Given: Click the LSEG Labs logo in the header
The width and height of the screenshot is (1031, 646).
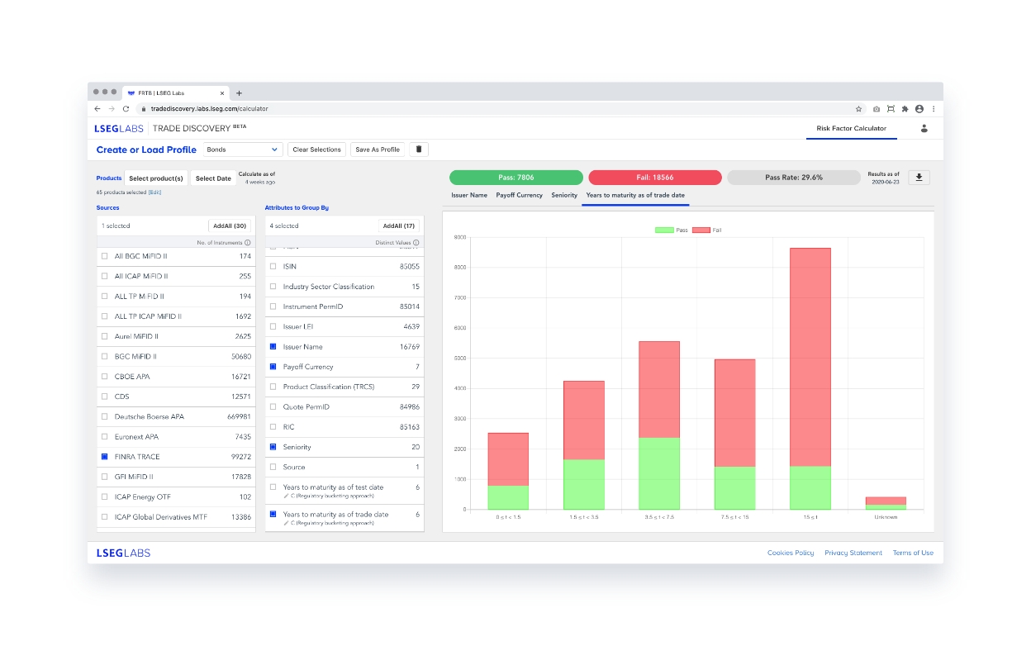Looking at the screenshot, I should tap(120, 128).
